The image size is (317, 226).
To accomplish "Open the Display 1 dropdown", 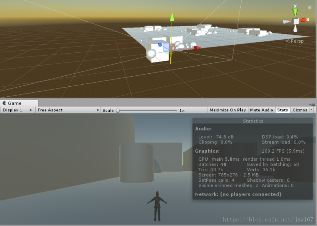I will 17,110.
